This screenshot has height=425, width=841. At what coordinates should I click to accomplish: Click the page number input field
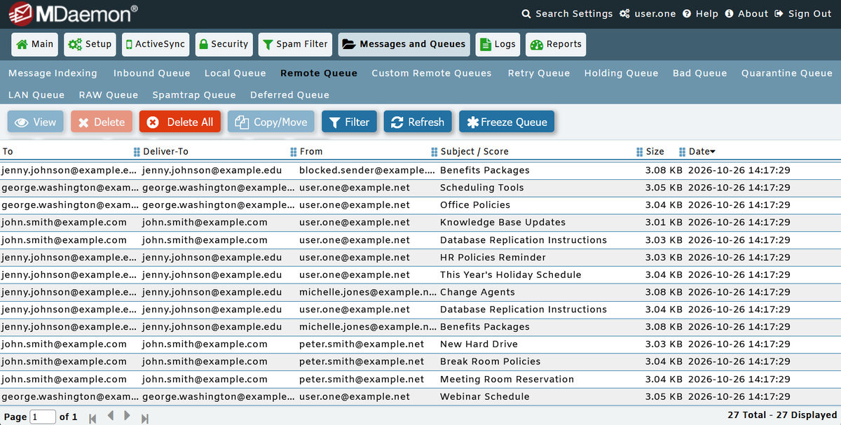pyautogui.click(x=43, y=417)
